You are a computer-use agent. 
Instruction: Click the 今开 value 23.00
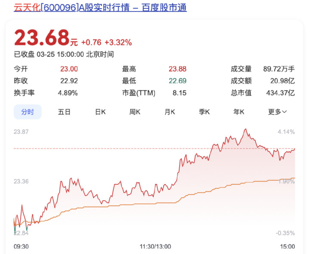pyautogui.click(x=69, y=69)
